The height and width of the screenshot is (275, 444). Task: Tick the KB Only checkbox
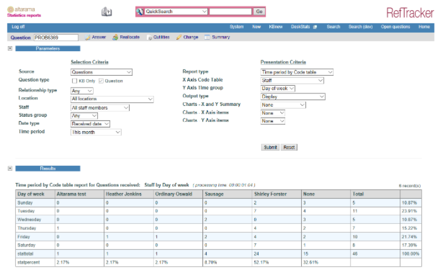[x=74, y=81]
